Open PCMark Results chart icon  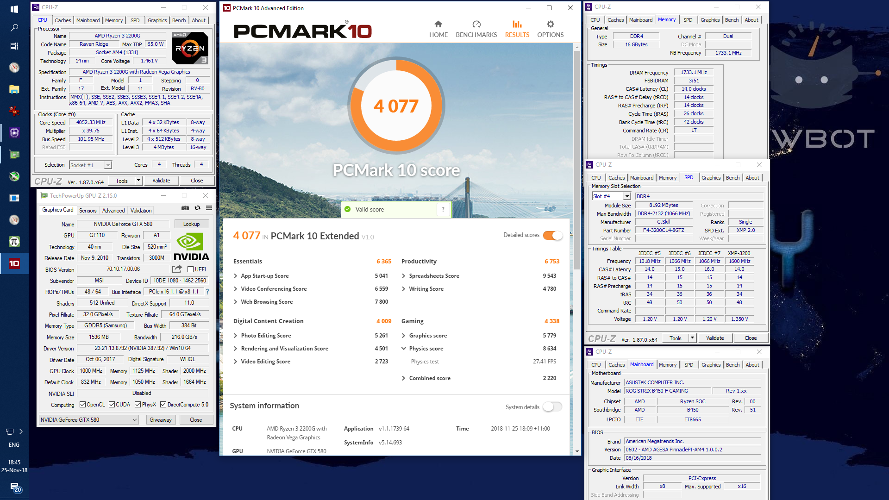[517, 24]
